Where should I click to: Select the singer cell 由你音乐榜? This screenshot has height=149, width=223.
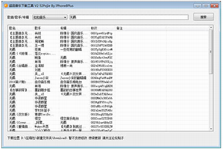42,82
